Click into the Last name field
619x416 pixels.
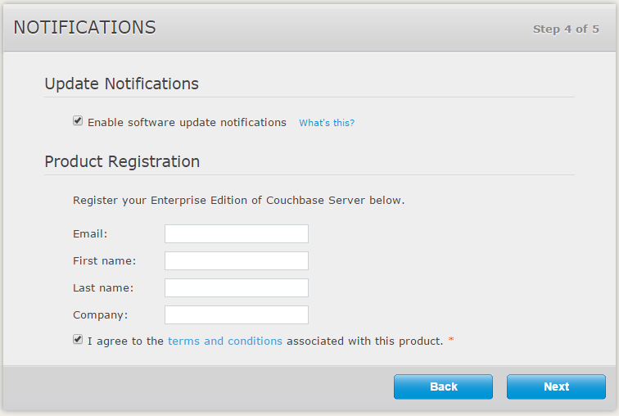click(x=237, y=288)
